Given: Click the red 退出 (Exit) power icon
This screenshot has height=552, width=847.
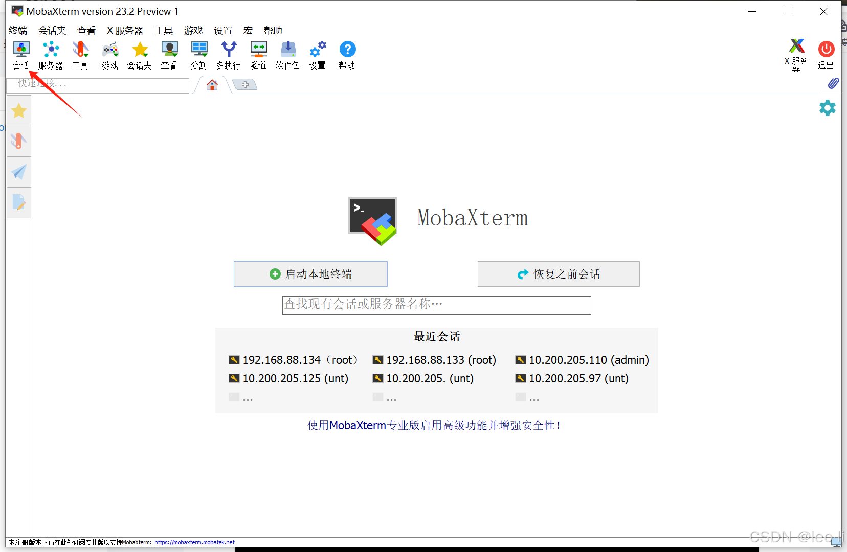Looking at the screenshot, I should click(826, 55).
